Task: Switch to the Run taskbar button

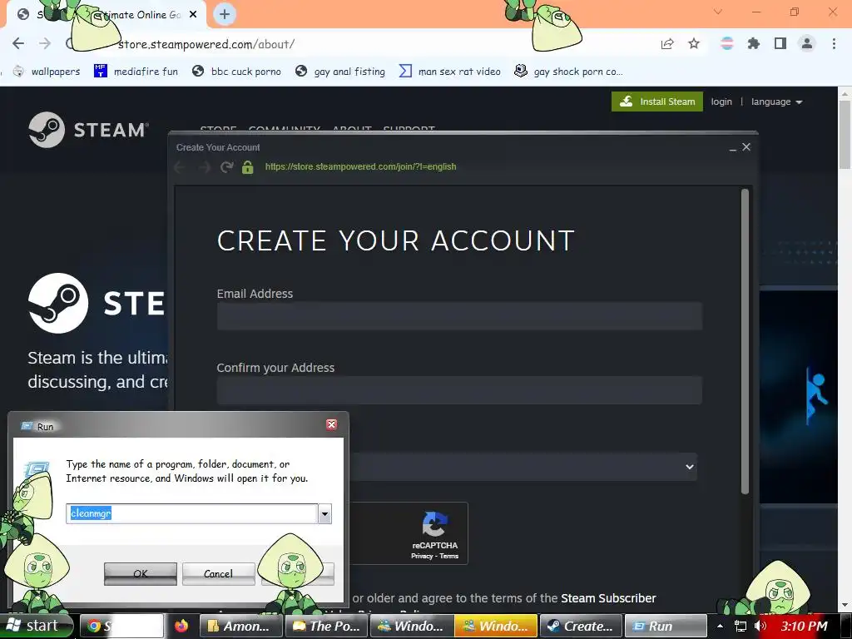Action: tap(666, 626)
